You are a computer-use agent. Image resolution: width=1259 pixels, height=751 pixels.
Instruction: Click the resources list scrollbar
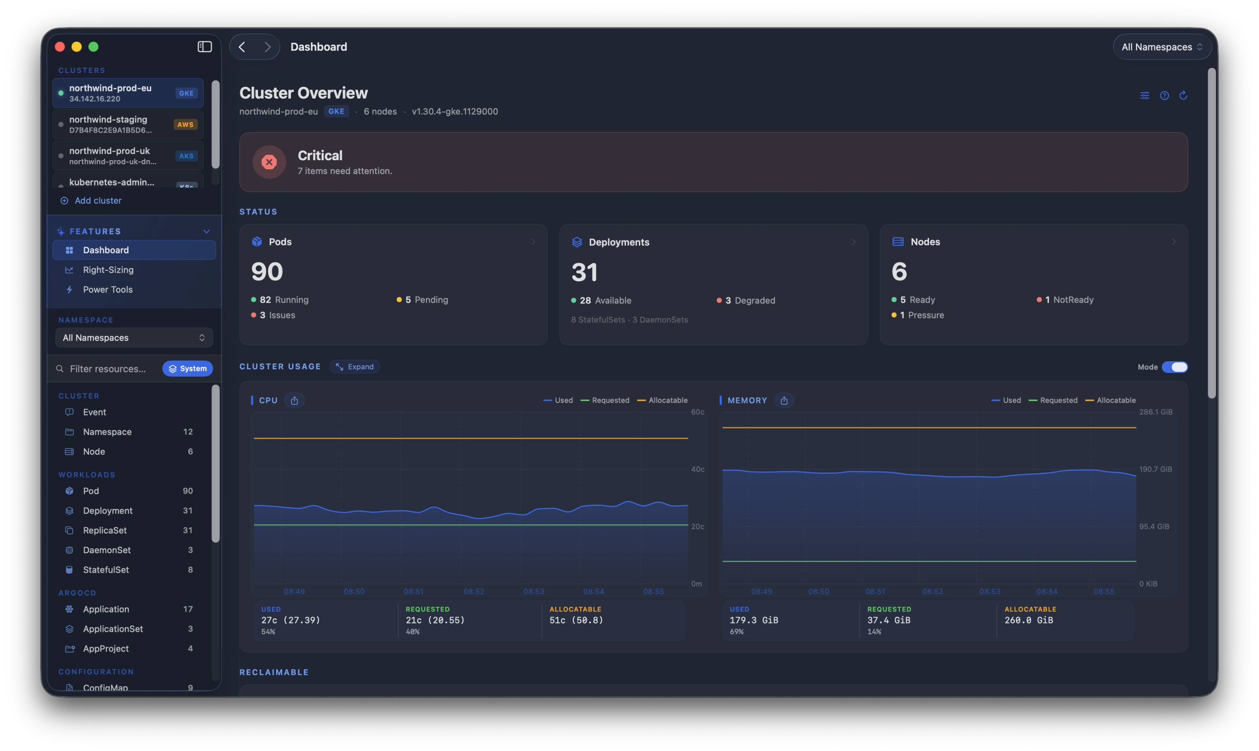coord(215,464)
